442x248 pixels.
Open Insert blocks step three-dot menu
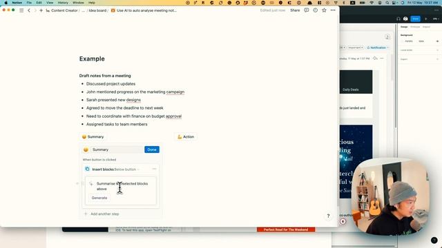tap(154, 169)
